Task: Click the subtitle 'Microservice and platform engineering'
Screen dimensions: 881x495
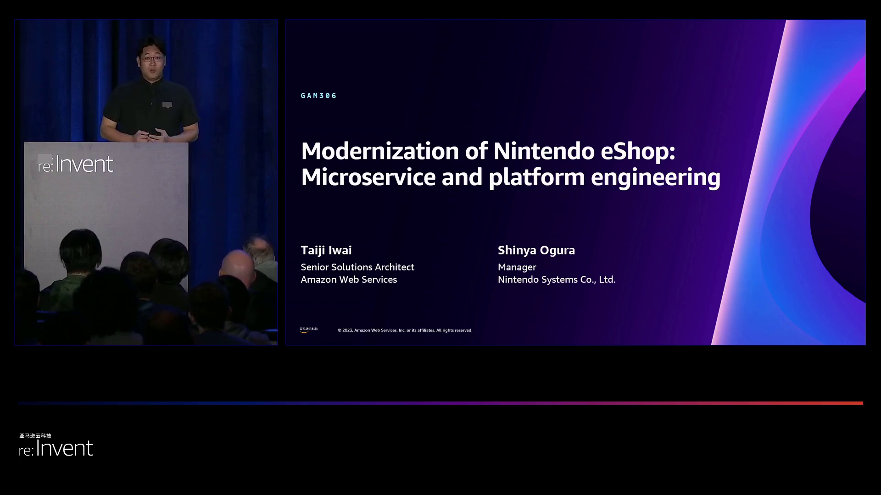Action: tap(510, 177)
